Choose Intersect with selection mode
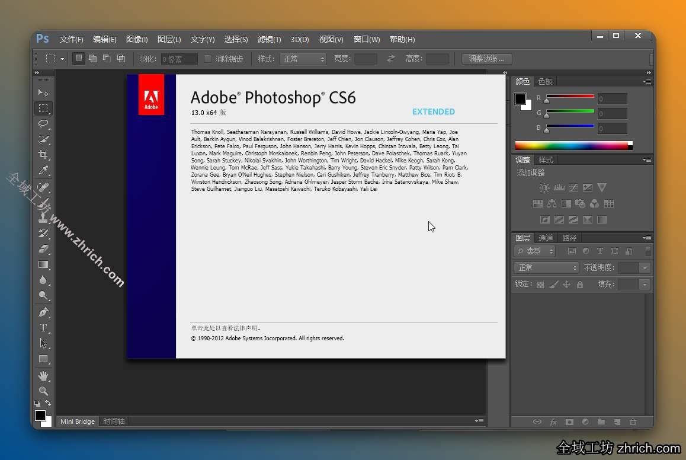Viewport: 686px width, 460px height. 121,58
